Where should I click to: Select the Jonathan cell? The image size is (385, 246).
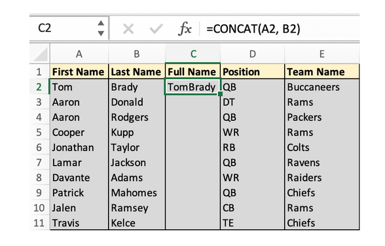pyautogui.click(x=79, y=147)
